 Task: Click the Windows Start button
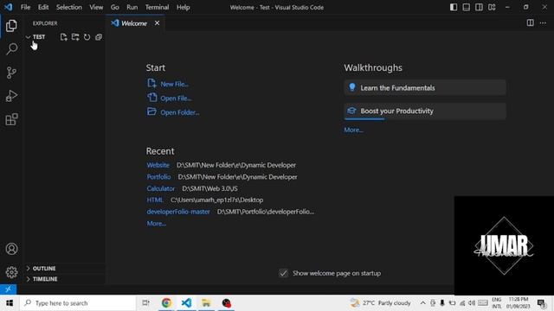(10, 303)
